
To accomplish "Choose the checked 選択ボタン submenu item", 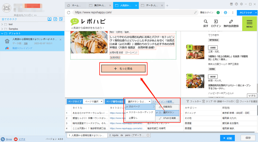I will click(x=167, y=113).
